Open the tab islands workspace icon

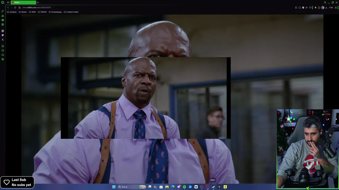(8, 3)
